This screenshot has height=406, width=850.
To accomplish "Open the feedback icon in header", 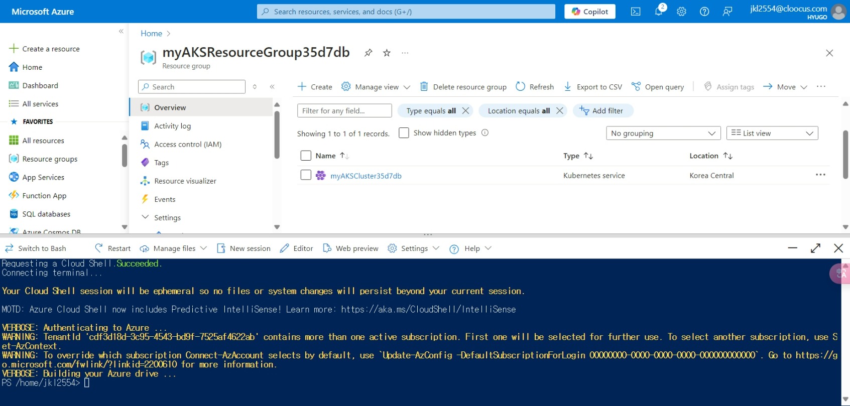I will click(x=727, y=12).
